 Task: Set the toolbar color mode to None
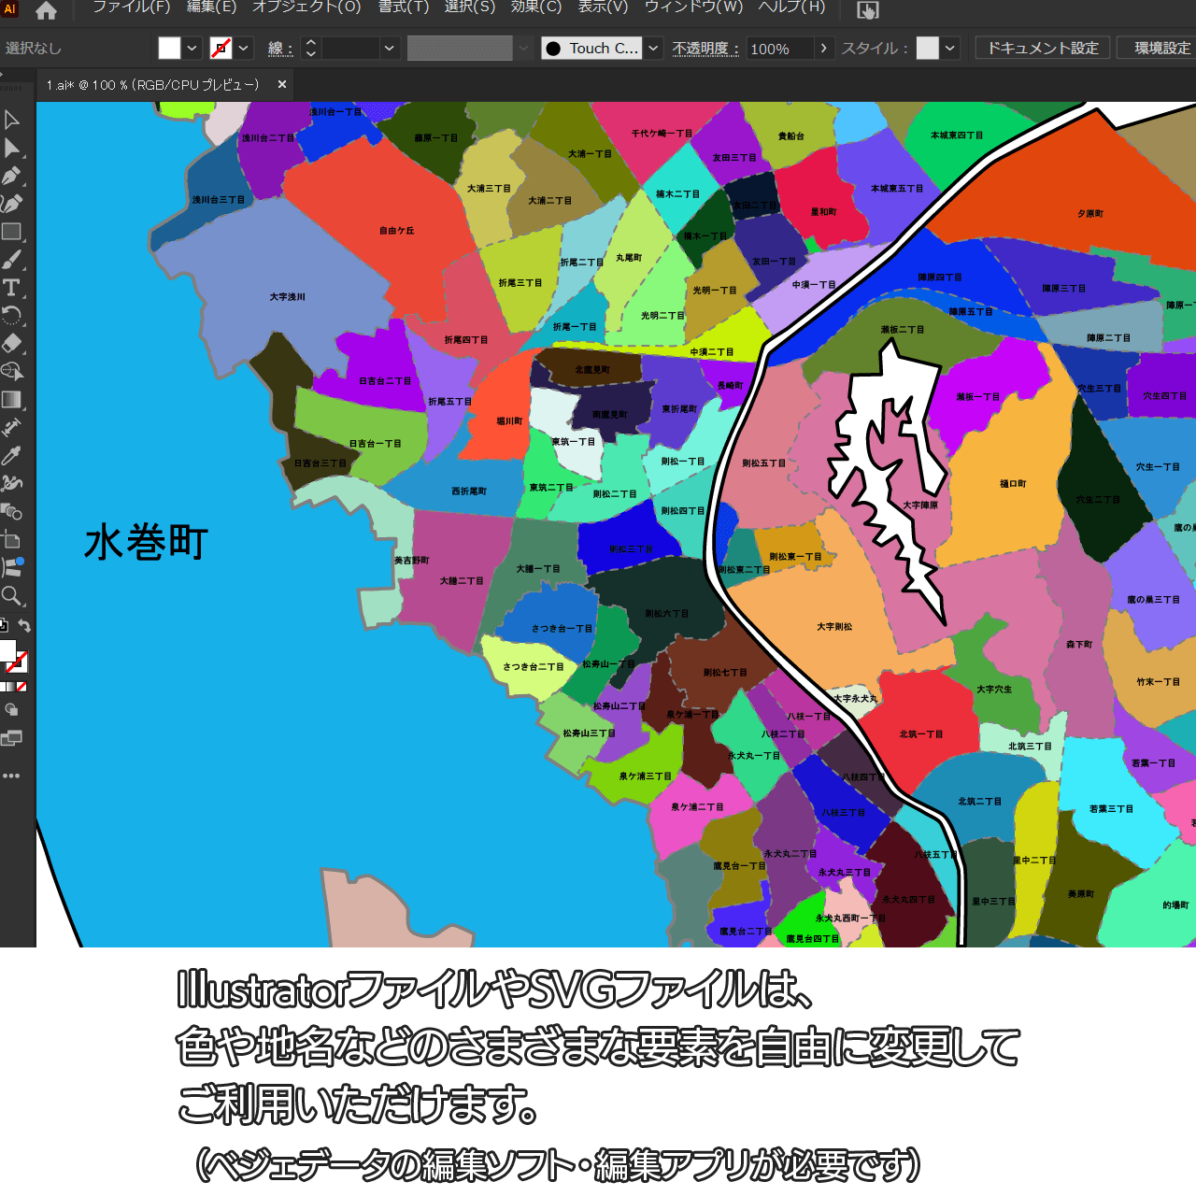tap(21, 687)
